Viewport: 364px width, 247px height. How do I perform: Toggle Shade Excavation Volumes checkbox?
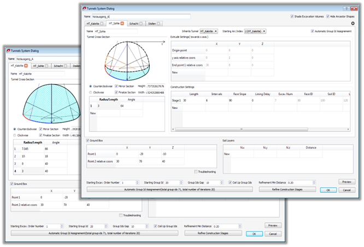(291, 16)
